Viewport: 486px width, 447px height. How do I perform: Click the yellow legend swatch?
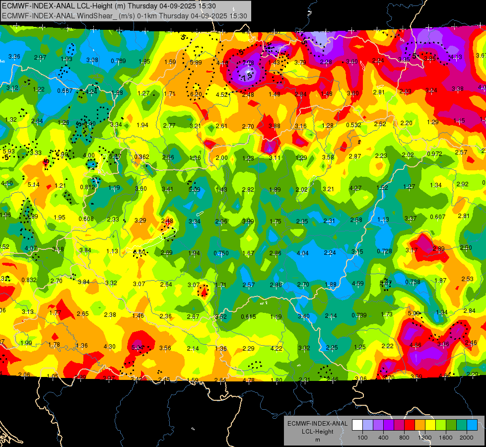430,425
